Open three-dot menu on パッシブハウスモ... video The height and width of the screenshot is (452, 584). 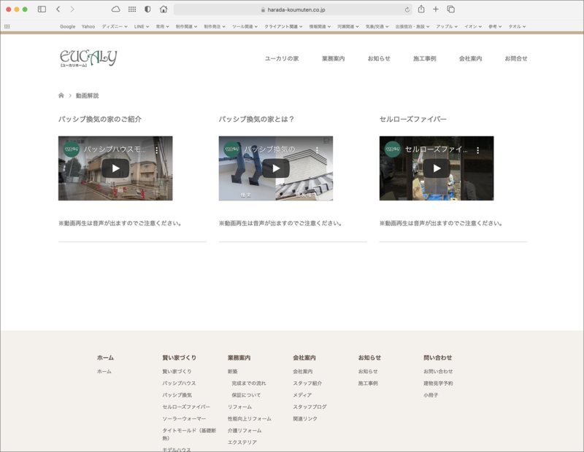coord(157,150)
